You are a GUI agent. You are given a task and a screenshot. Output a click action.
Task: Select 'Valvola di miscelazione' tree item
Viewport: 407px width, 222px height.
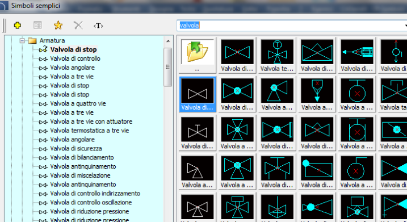click(x=80, y=175)
